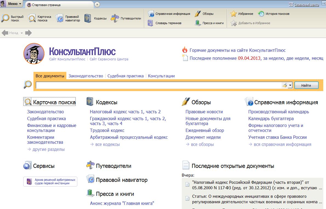Screen dimensions: 326x209
Task: Click the Кодексы book icon in page
Action: click(90, 102)
